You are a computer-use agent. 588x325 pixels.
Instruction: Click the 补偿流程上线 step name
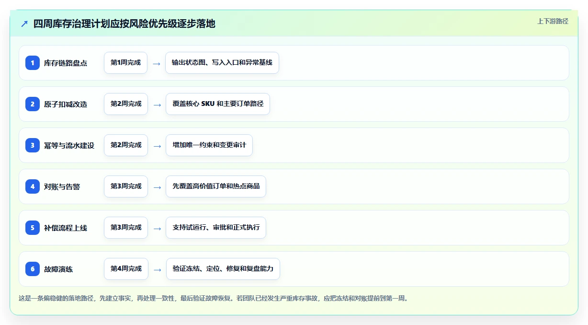tap(66, 228)
